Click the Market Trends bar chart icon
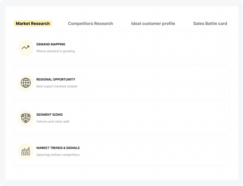Screen dimensions: 243x186 (26, 151)
